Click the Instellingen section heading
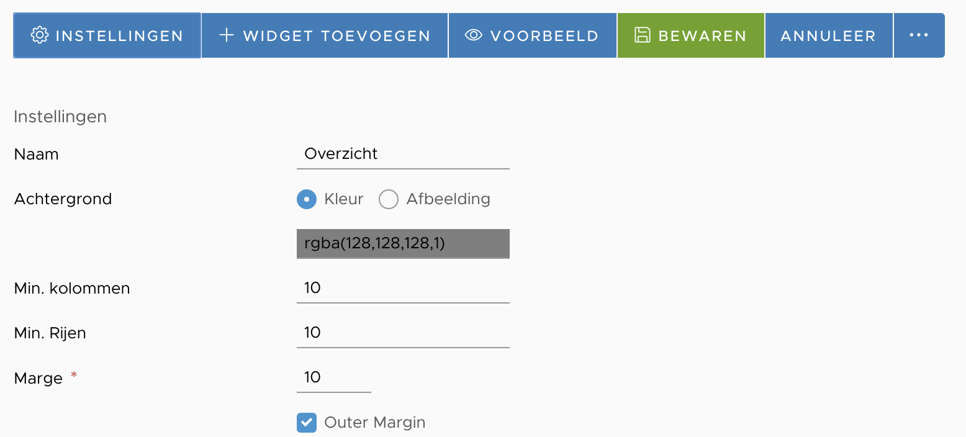Image resolution: width=966 pixels, height=437 pixels. [60, 116]
